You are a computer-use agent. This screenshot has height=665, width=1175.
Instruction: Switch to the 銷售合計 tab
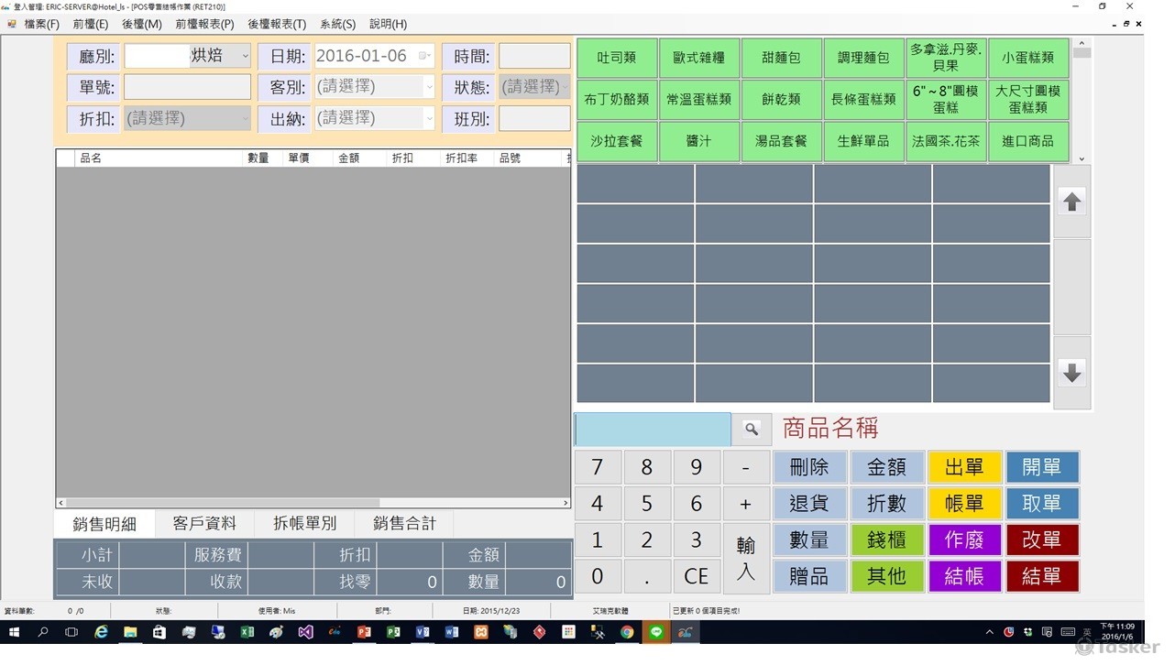(404, 524)
